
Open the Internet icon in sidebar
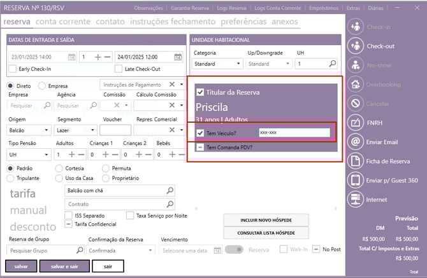[356, 199]
